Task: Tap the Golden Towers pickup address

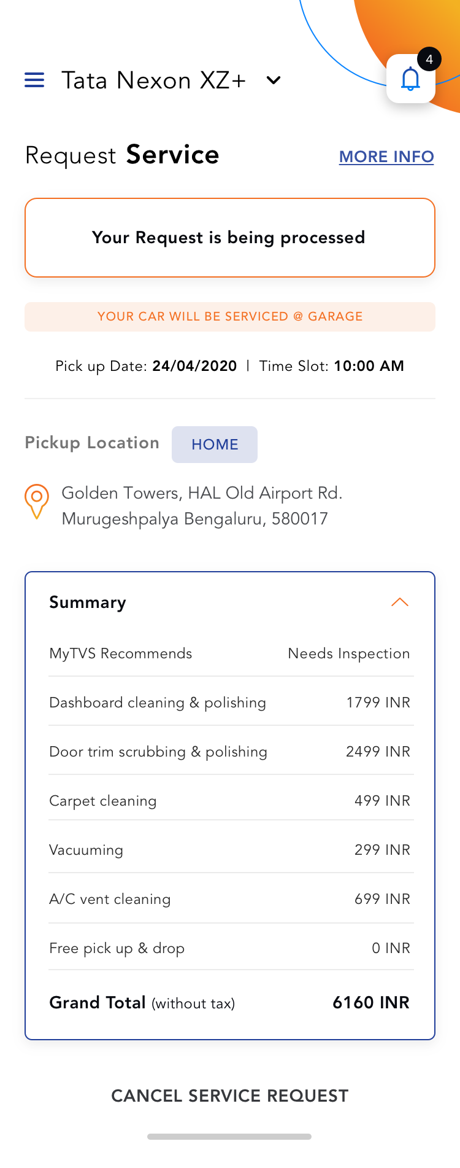Action: tap(202, 506)
